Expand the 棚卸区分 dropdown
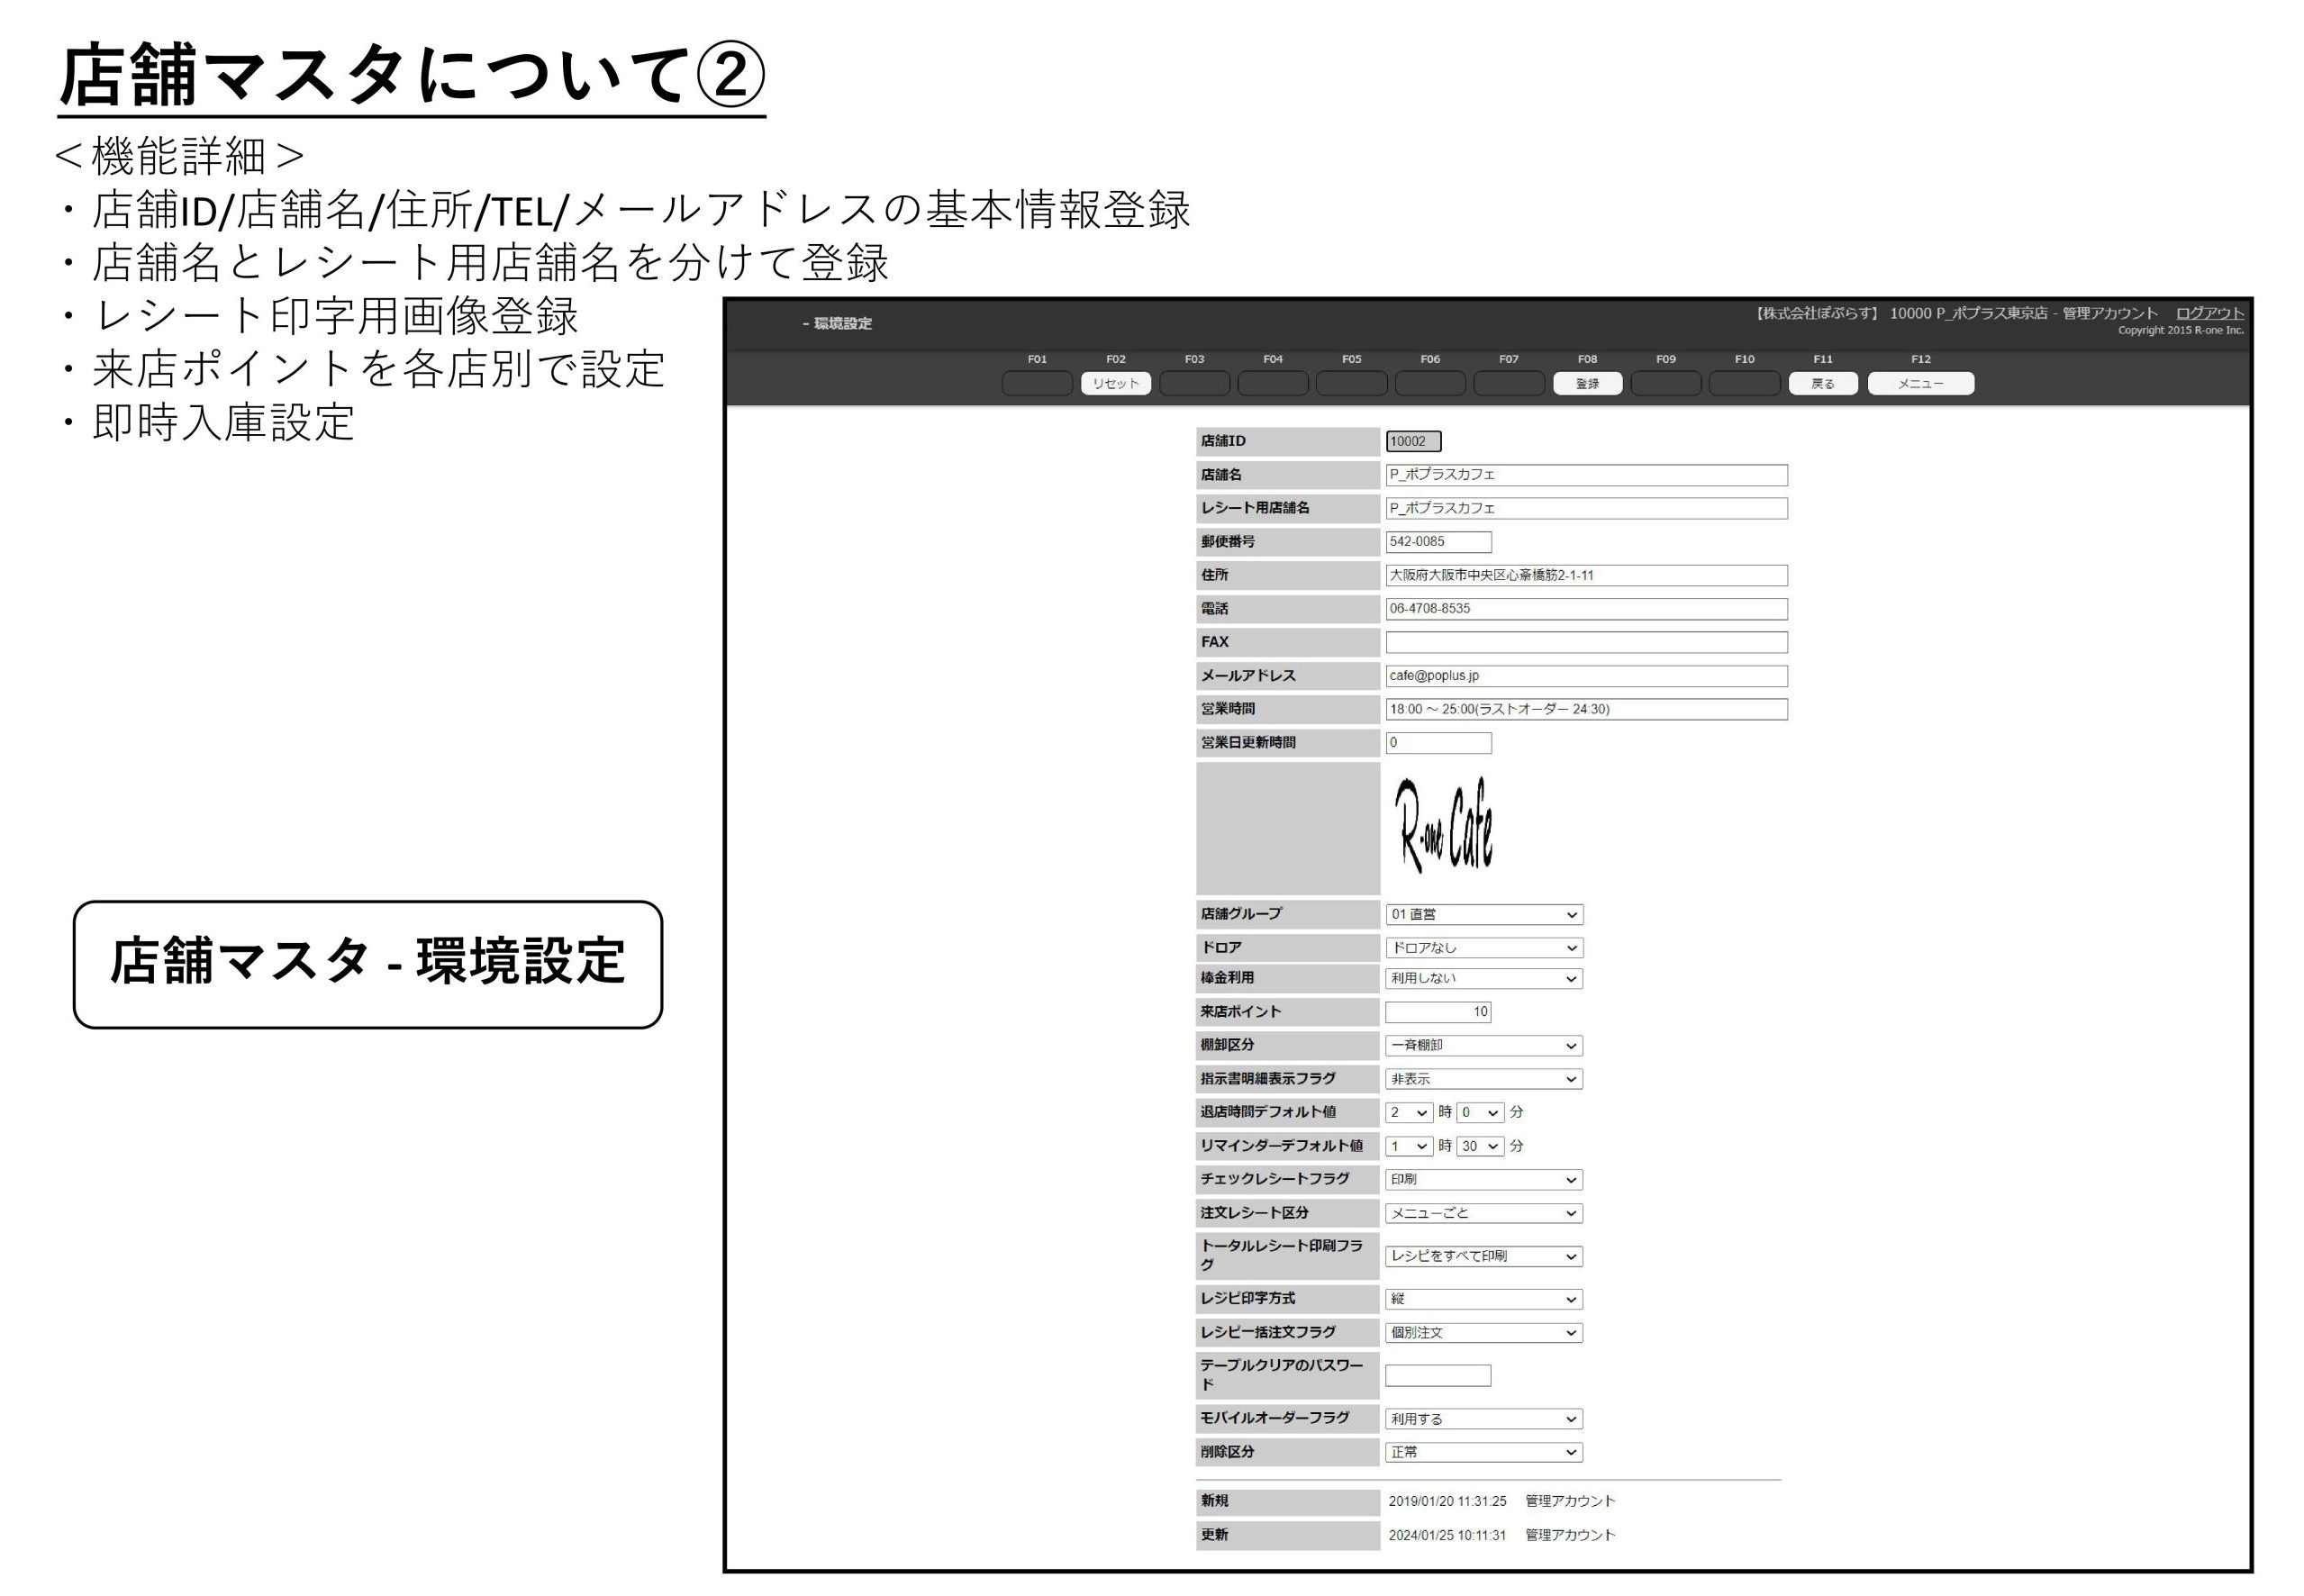Image resolution: width=2304 pixels, height=1596 pixels. point(1483,1045)
